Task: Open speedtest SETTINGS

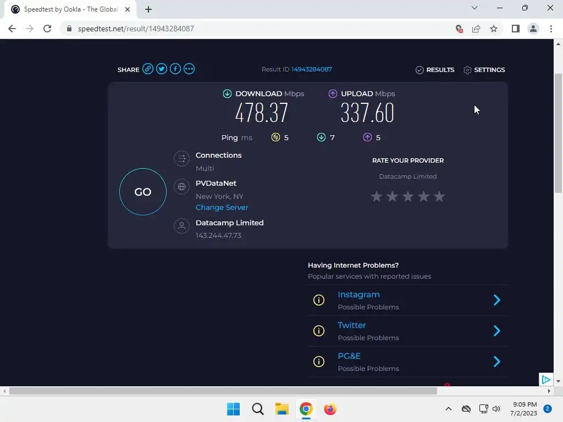Action: coord(484,70)
